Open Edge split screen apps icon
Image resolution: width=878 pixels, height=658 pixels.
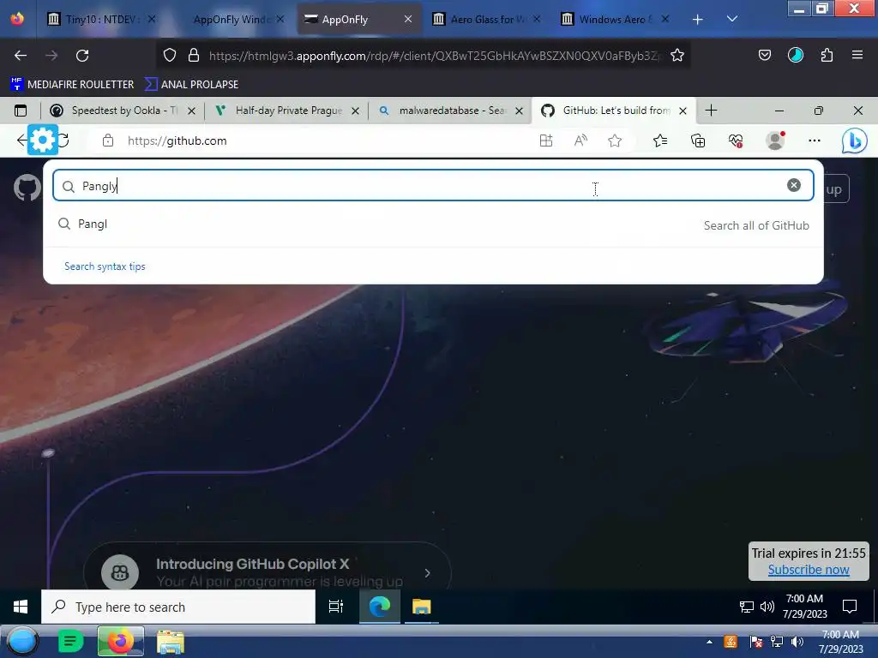[546, 141]
